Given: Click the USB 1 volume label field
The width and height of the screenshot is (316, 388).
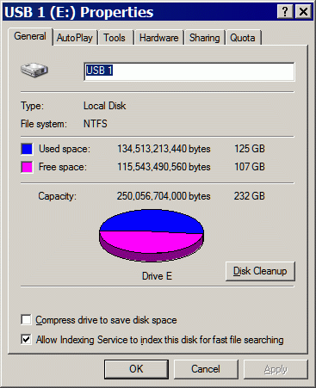Looking at the screenshot, I should click(189, 71).
